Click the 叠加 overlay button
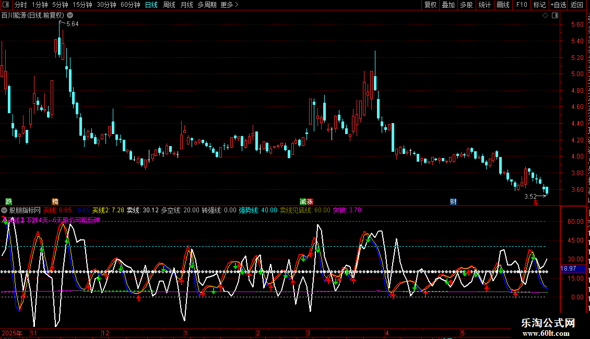Image resolution: width=590 pixels, height=339 pixels. [449, 5]
